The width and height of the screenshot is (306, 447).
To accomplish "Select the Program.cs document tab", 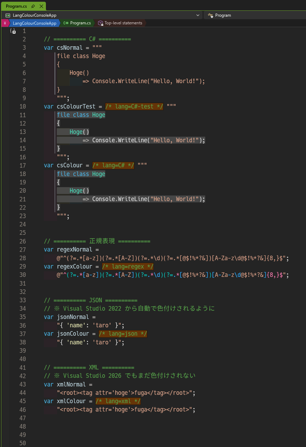I will pos(23,6).
